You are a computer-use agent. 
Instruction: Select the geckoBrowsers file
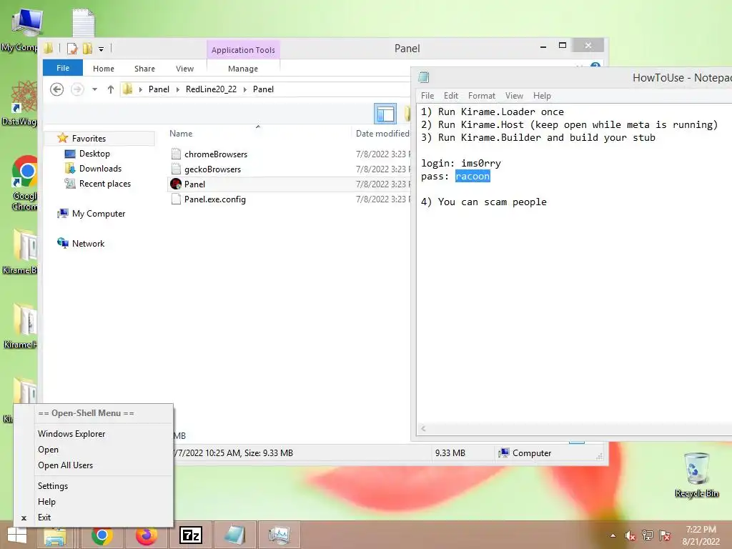coord(212,169)
